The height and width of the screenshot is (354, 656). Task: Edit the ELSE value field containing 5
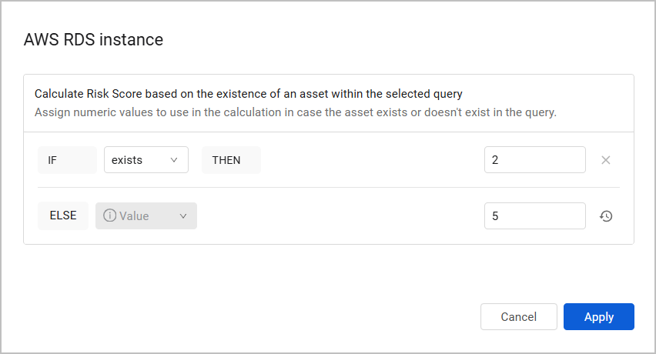coord(534,215)
